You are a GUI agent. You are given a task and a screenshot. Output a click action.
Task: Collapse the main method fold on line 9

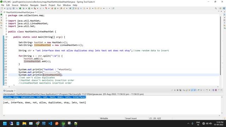pos(7,37)
